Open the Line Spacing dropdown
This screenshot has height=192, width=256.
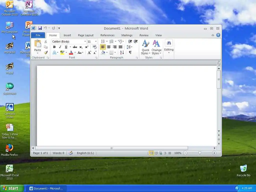point(129,47)
